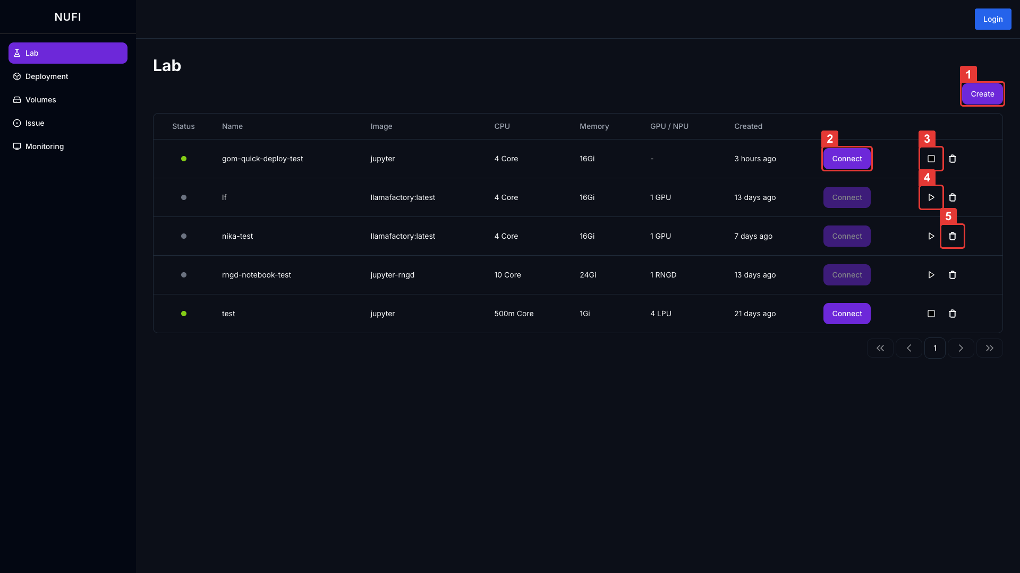
Task: Click the Create lab button
Action: (982, 94)
